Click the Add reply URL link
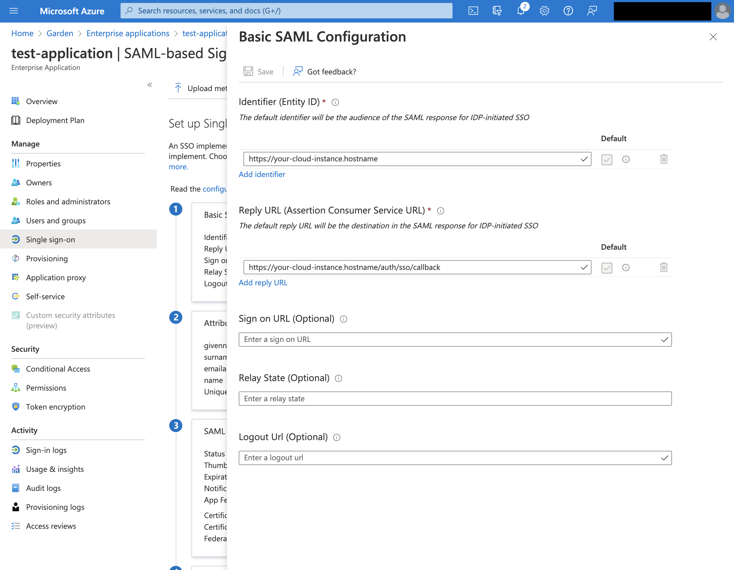Viewport: 734px width, 570px height. (x=263, y=283)
